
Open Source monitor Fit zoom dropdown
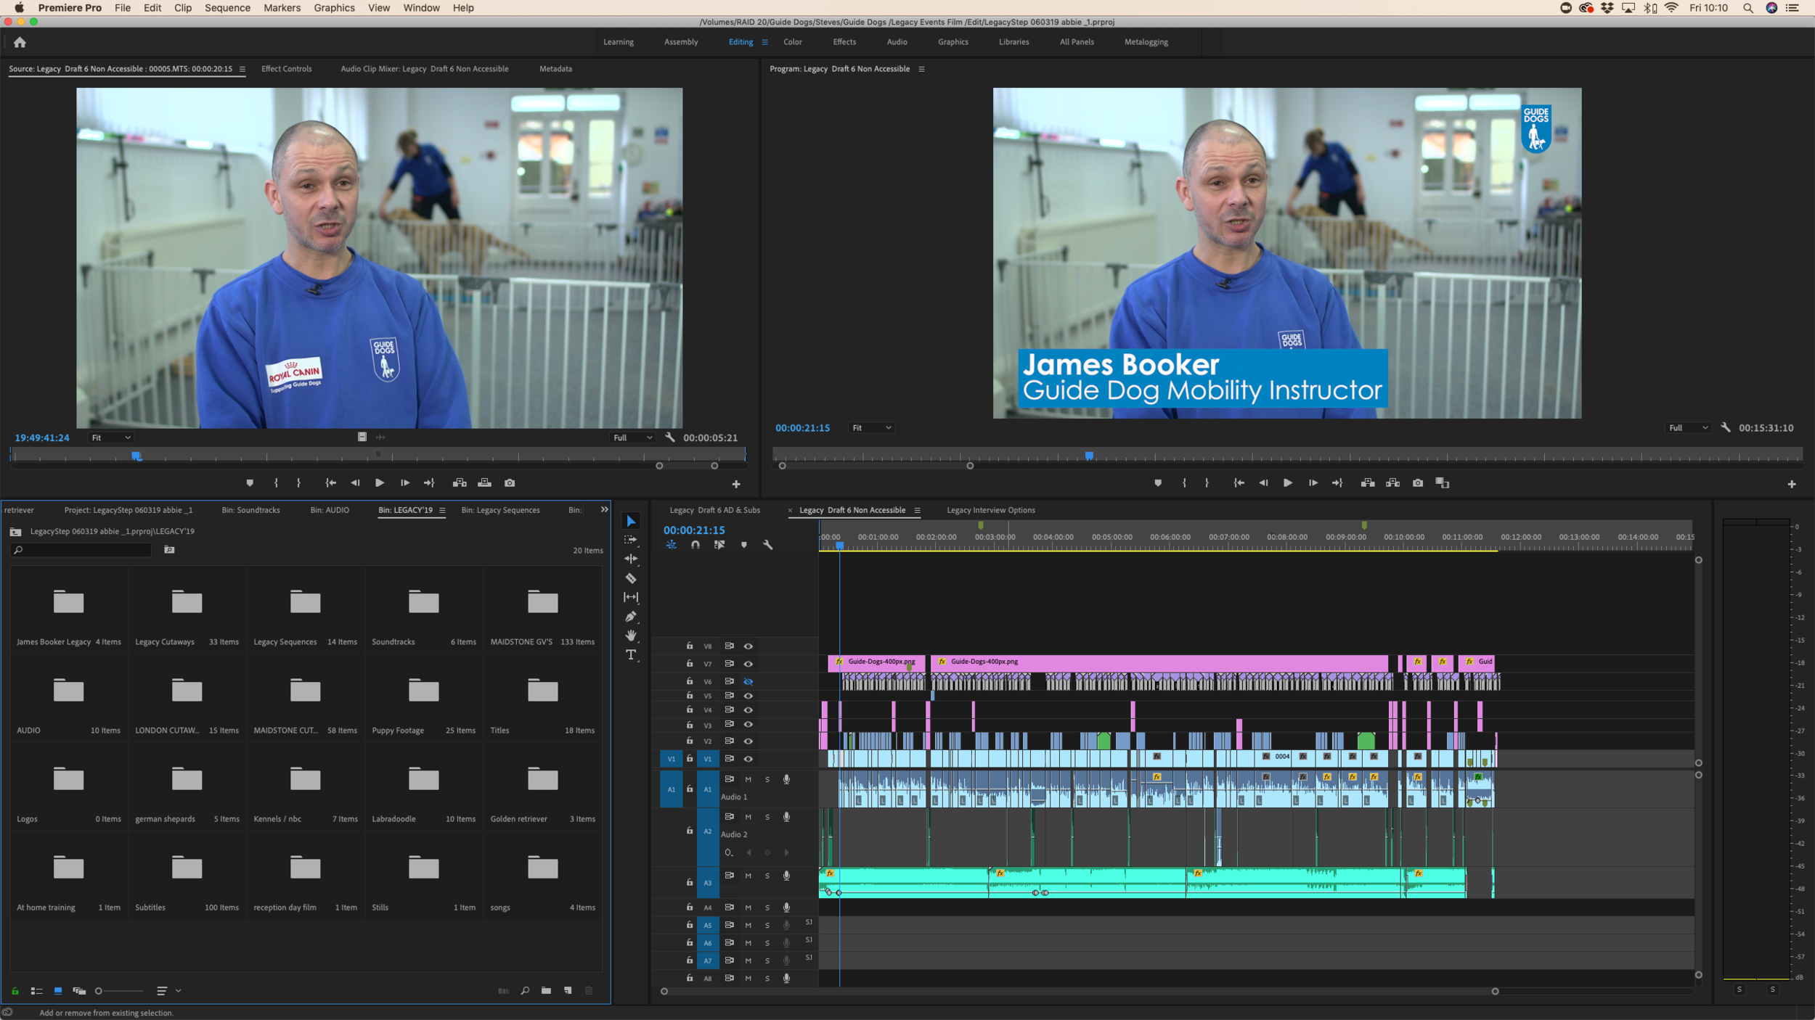coord(110,437)
